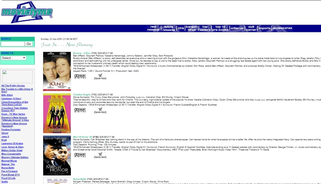This screenshot has height=184, width=321.
Task: Open Krull sidebar link
Action: pos(4,140)
